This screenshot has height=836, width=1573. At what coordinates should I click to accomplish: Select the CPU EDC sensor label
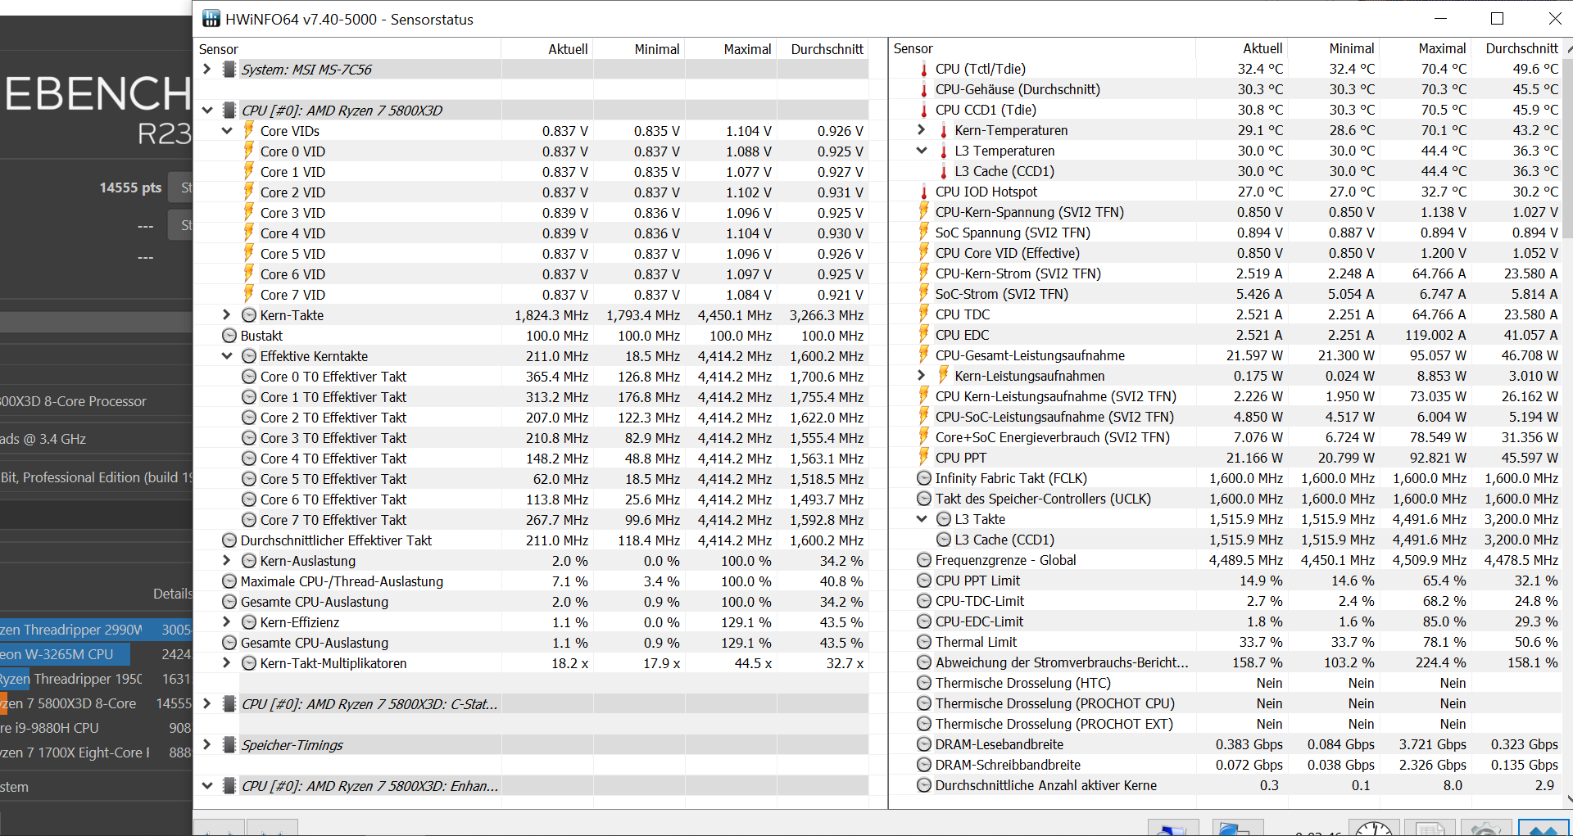tap(962, 335)
